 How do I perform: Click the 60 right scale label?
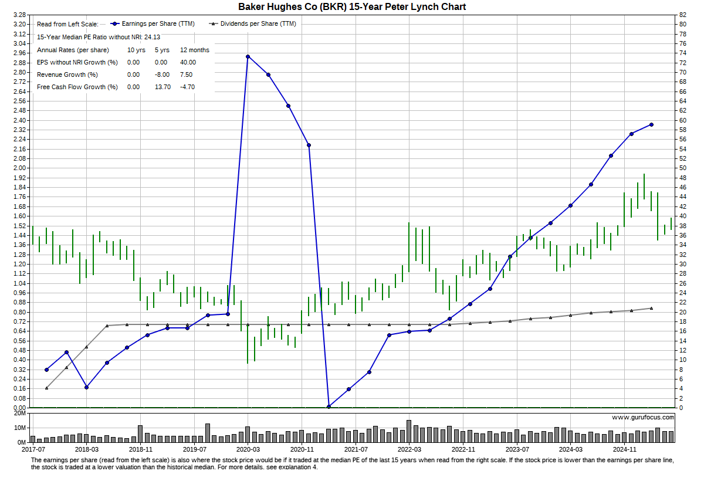click(683, 120)
